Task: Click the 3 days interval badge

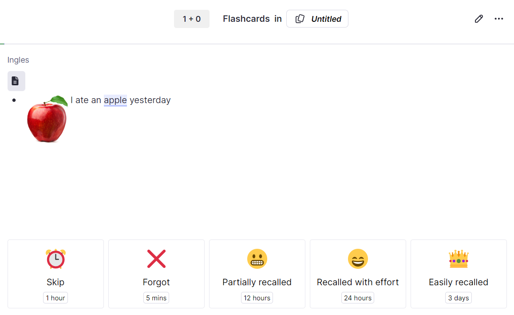Action: pos(458,298)
